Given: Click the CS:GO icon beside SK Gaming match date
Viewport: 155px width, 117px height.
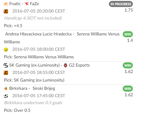Looking at the screenshot, I should tap(6, 73).
